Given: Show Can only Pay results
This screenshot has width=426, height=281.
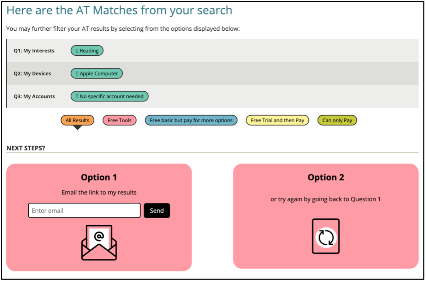Looking at the screenshot, I should click(x=337, y=120).
